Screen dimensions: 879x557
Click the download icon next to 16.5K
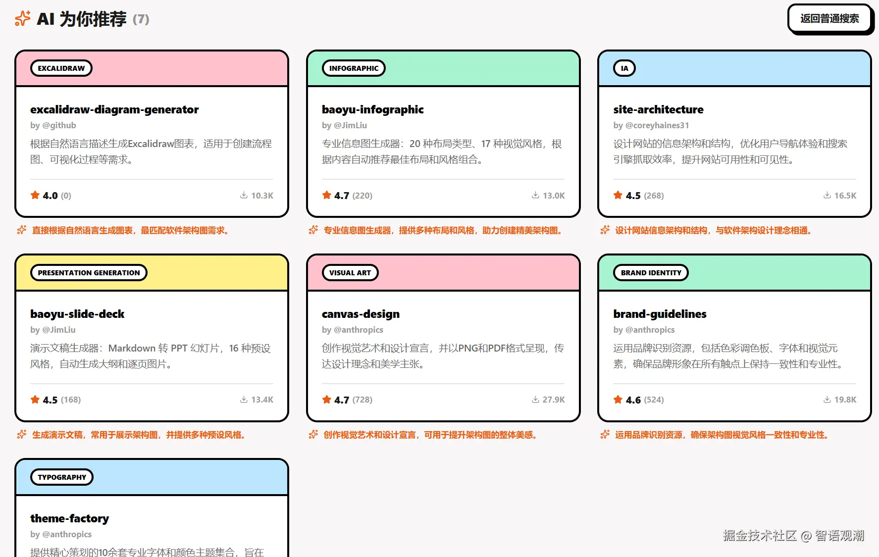827,195
